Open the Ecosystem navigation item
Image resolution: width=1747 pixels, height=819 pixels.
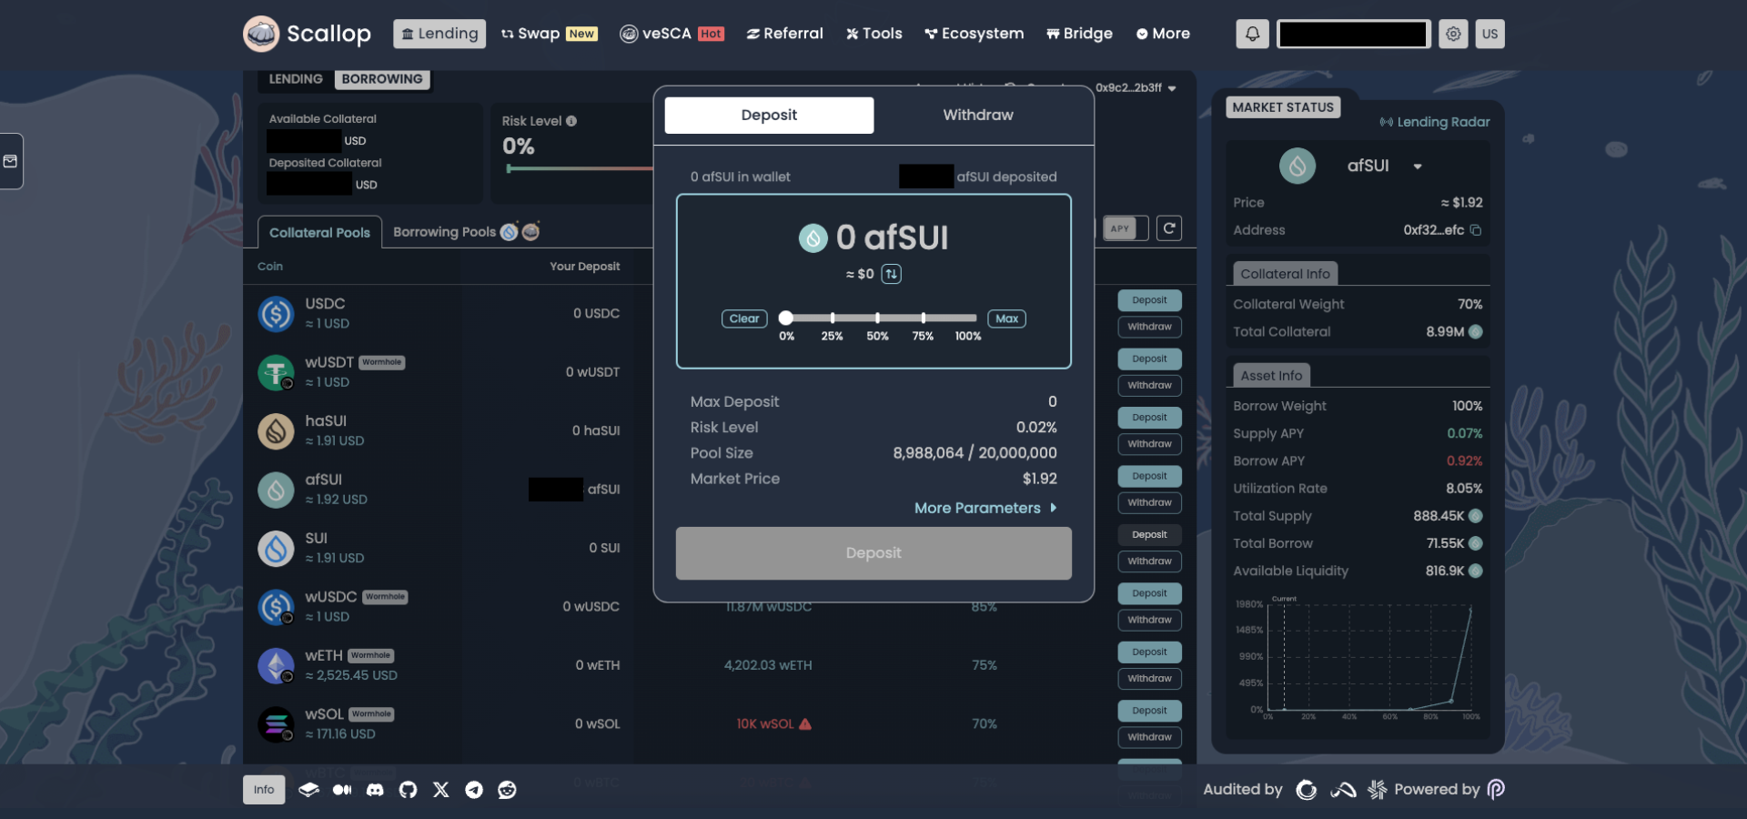[x=974, y=34]
